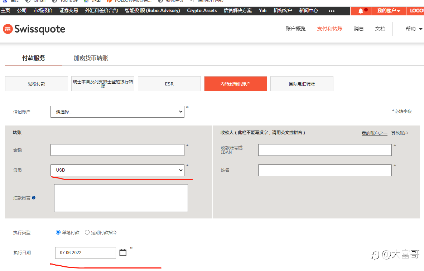Click the 内转到瑞讯账户 button
This screenshot has height=271, width=424.
click(x=236, y=84)
